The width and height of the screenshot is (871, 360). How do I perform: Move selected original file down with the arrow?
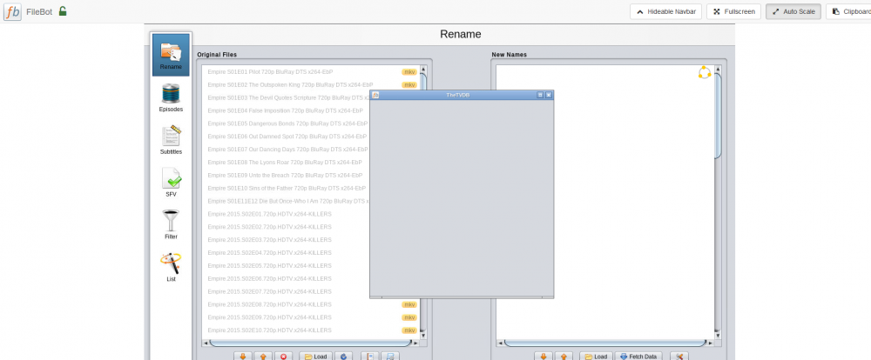pos(242,357)
